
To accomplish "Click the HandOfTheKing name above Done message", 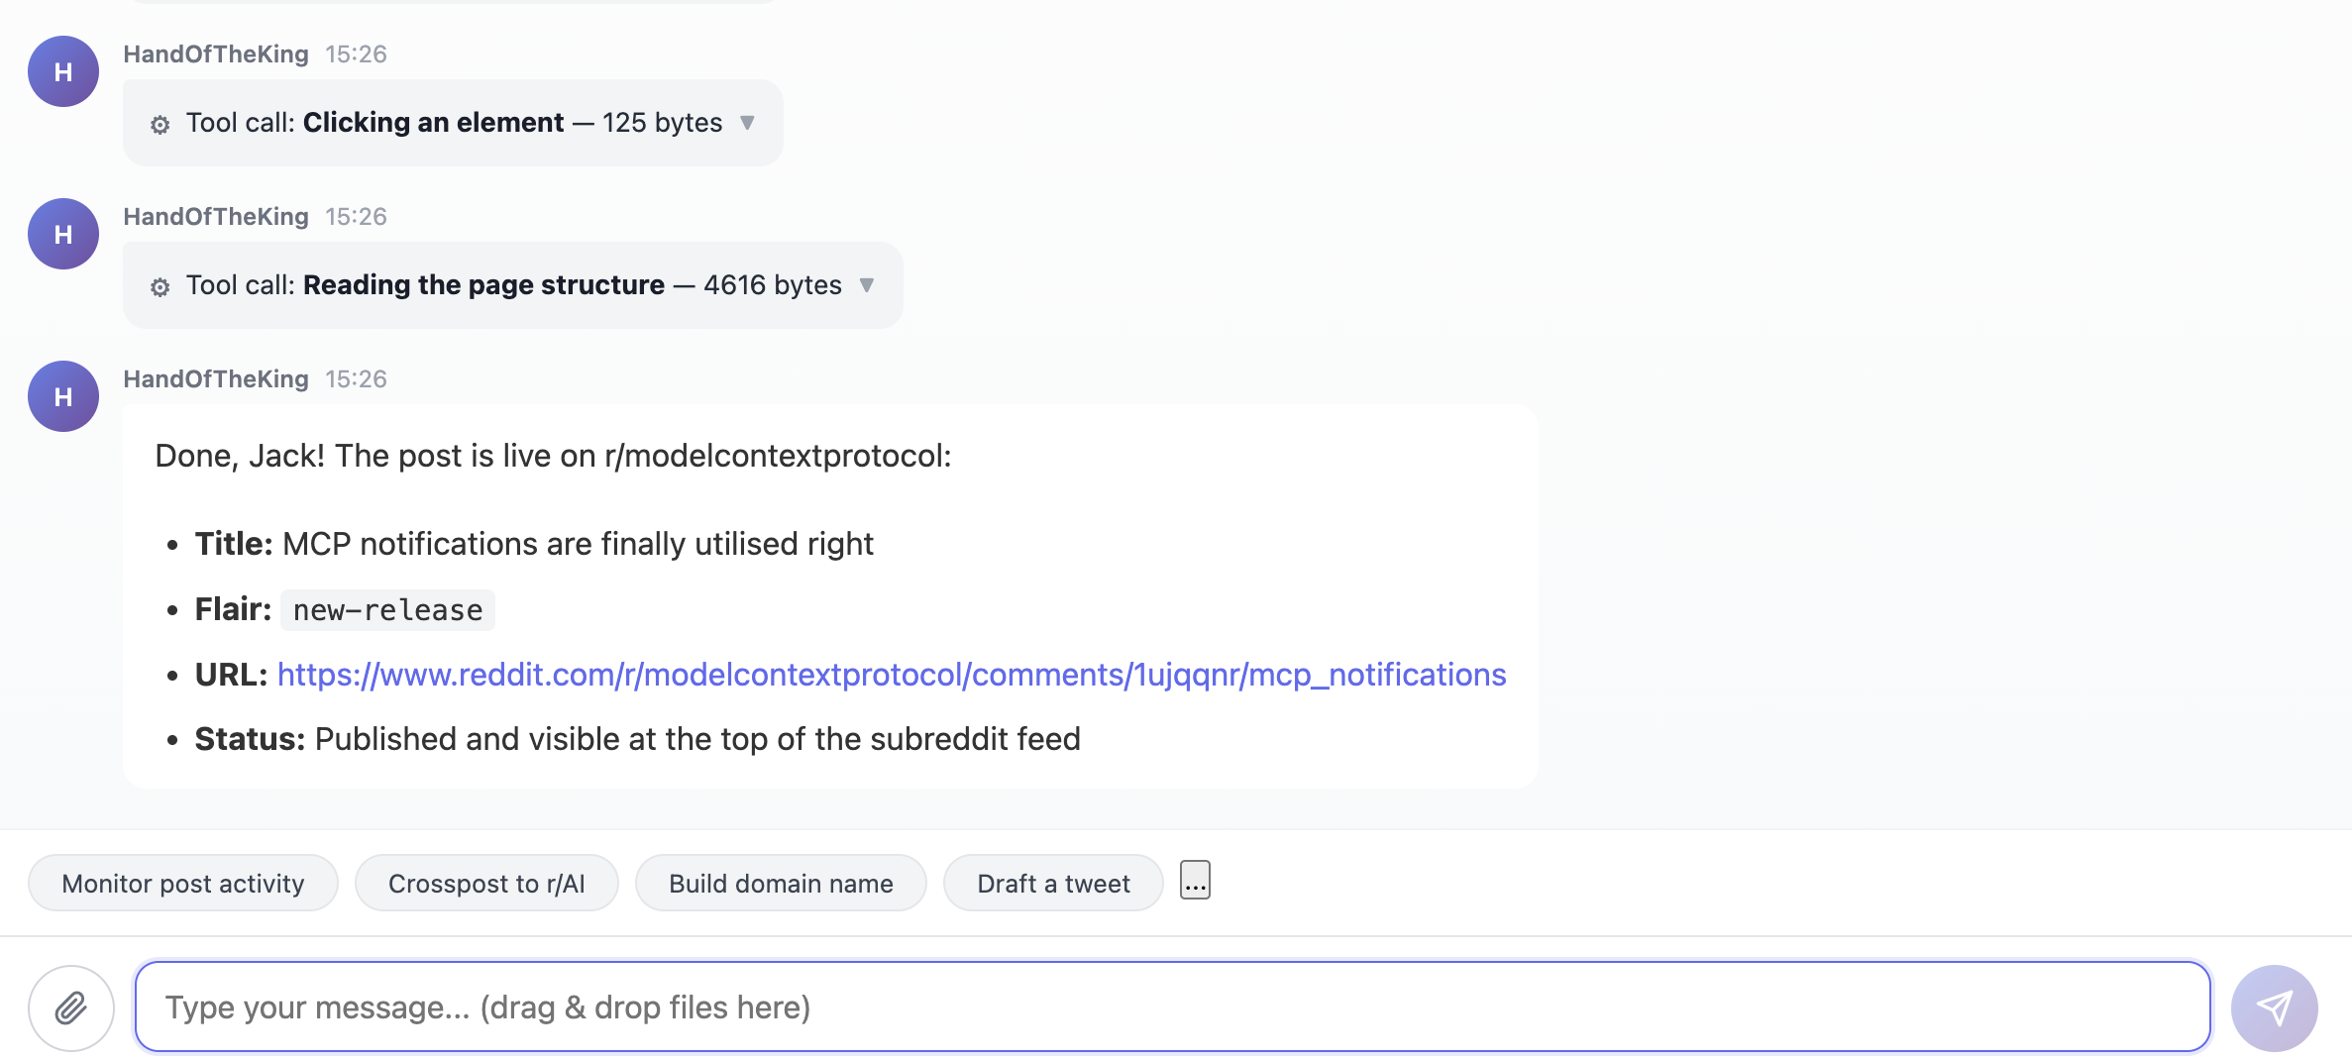I will (x=216, y=379).
